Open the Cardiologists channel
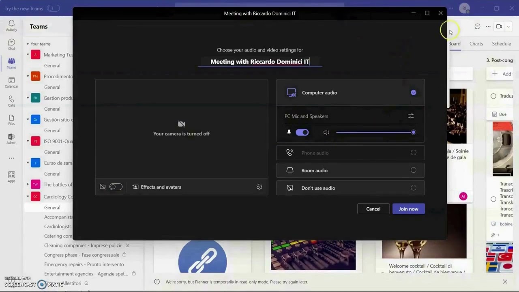This screenshot has height=292, width=519. [x=58, y=226]
